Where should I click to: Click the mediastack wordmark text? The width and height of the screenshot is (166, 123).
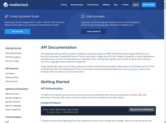[19, 5]
